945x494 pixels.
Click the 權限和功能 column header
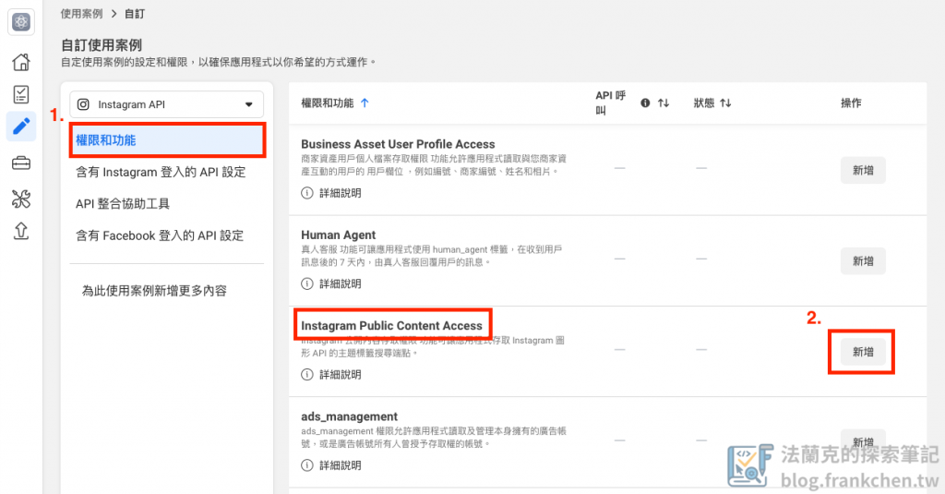(328, 103)
